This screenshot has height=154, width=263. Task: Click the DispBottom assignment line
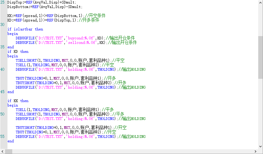point(45,7)
